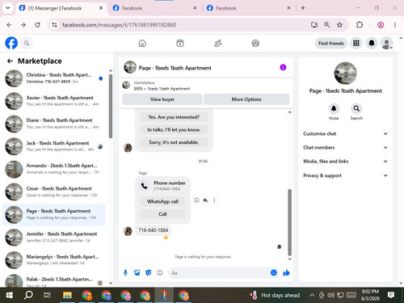Open Jennifer 1beds 1bath Apartment chat

pos(54,237)
